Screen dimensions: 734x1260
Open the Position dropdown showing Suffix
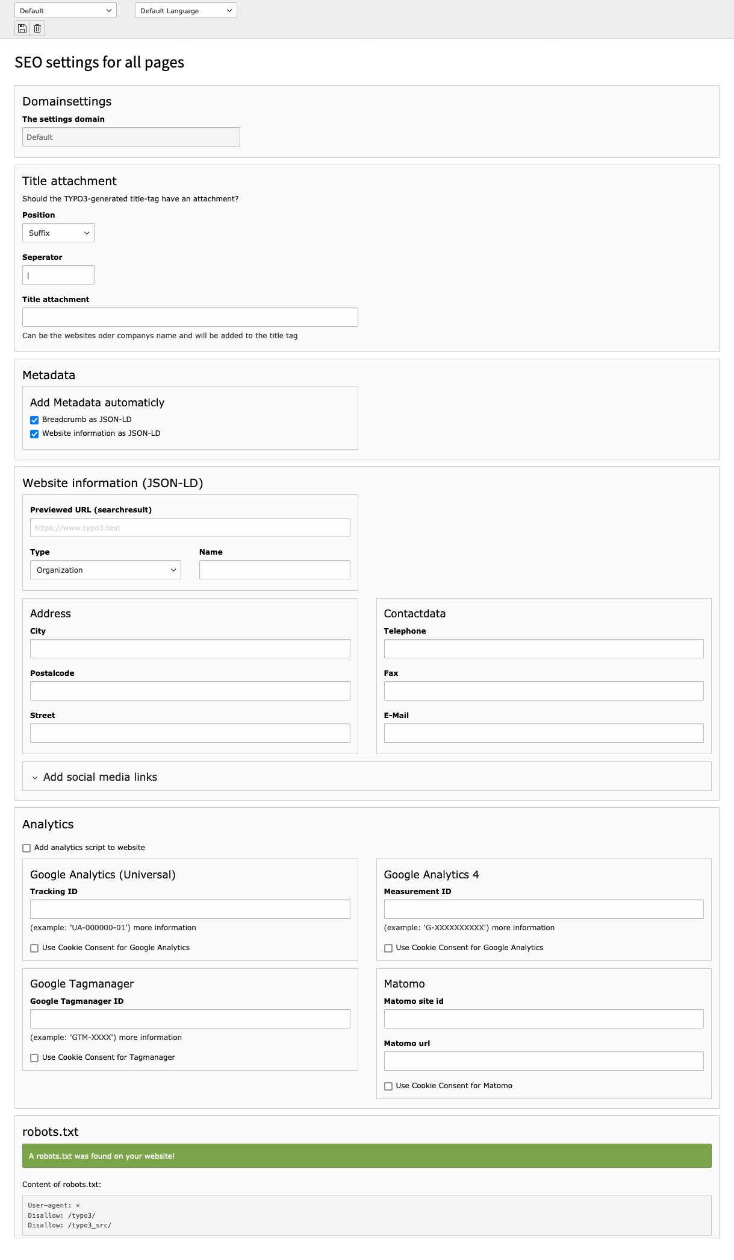click(58, 233)
